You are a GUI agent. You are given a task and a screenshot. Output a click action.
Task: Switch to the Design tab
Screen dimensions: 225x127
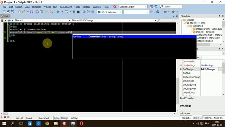[65, 118]
